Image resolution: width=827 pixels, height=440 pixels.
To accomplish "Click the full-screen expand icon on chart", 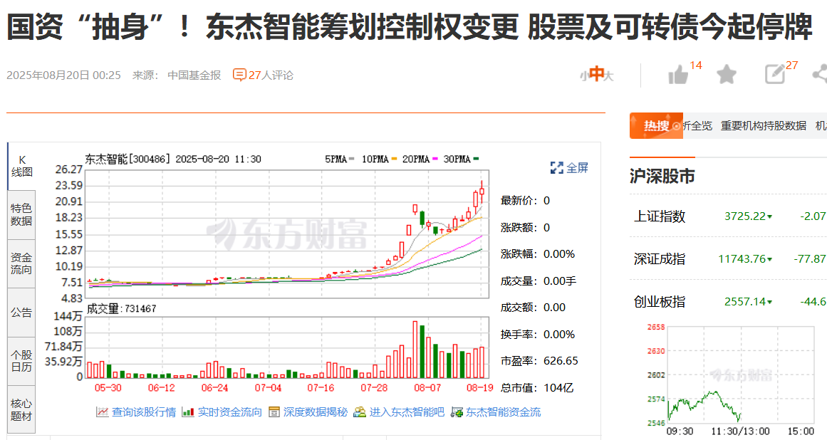I will coord(556,167).
